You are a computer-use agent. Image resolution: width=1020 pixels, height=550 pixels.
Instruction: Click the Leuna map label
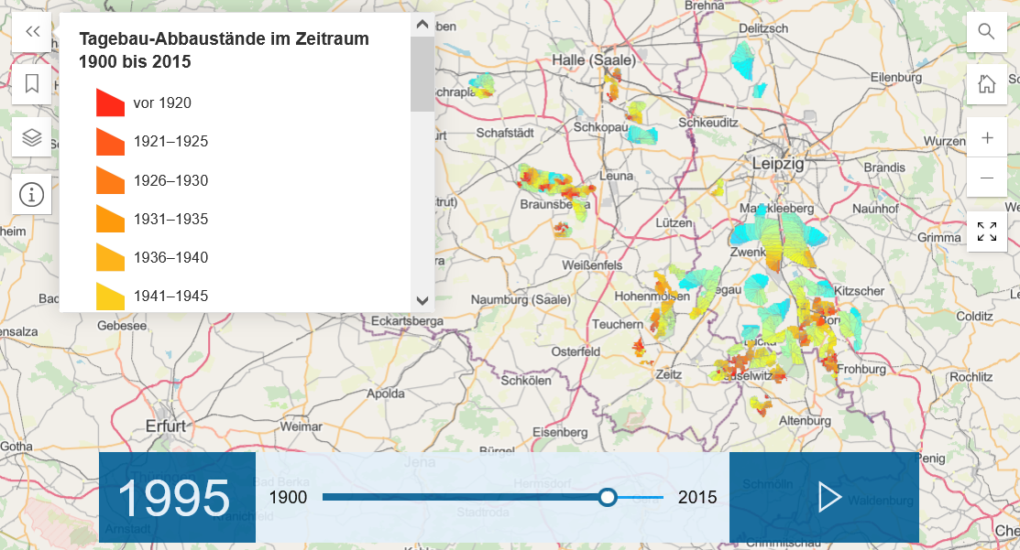[x=616, y=176]
